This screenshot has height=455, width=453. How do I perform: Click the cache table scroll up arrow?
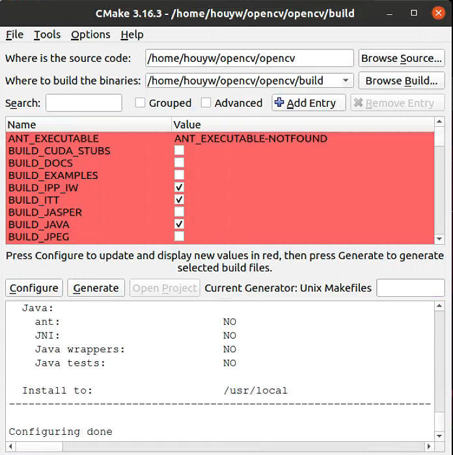[439, 122]
